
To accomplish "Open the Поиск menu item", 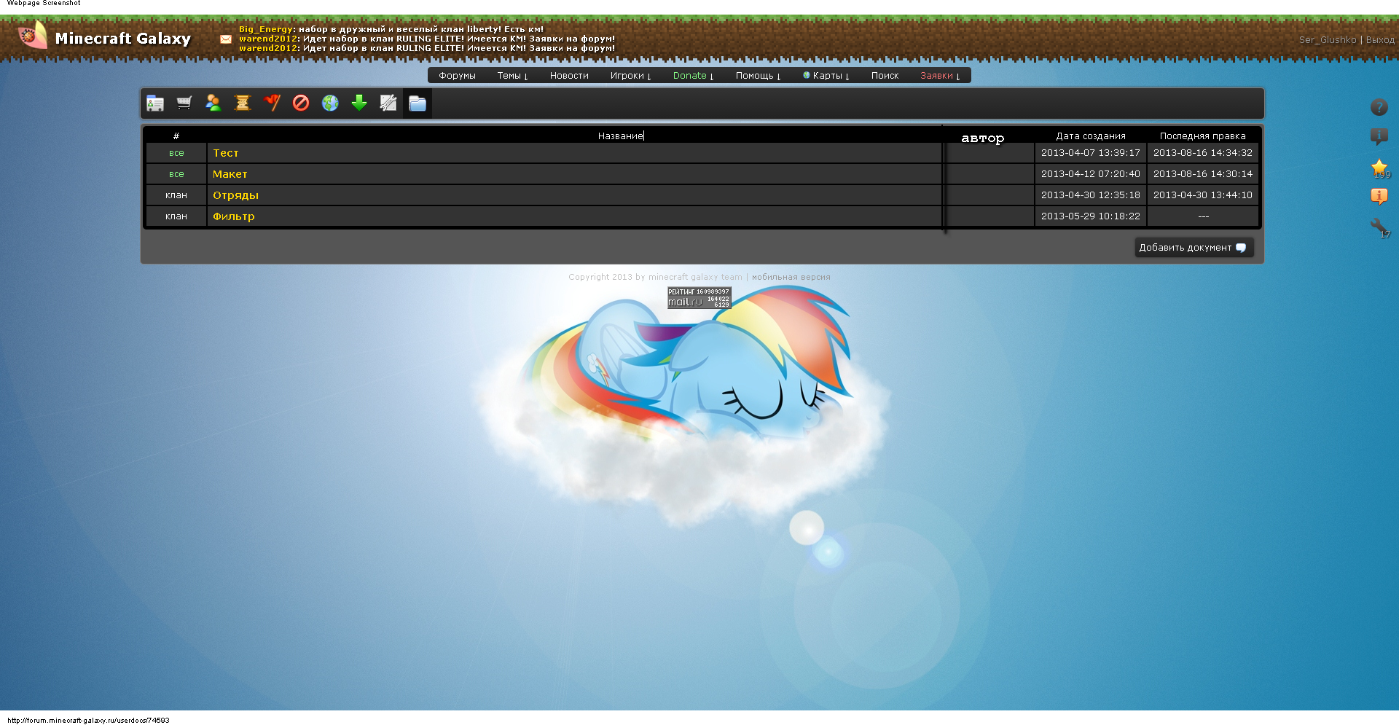I will pos(885,76).
